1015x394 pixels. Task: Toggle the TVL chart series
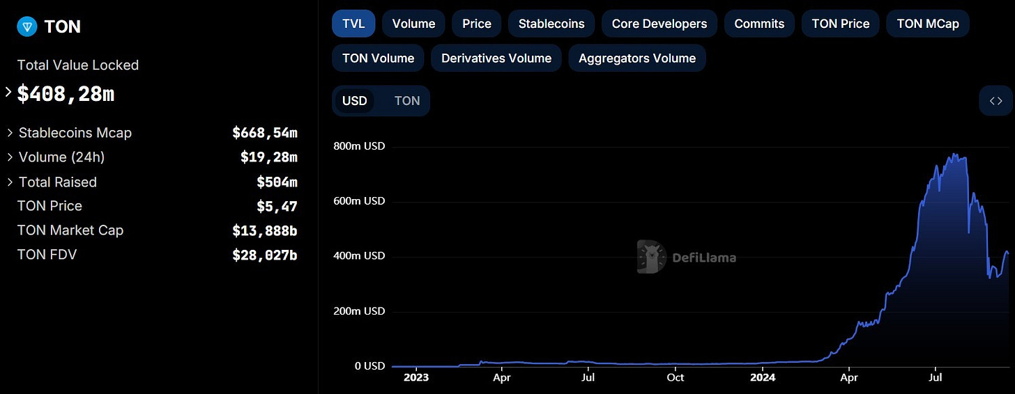coord(353,24)
